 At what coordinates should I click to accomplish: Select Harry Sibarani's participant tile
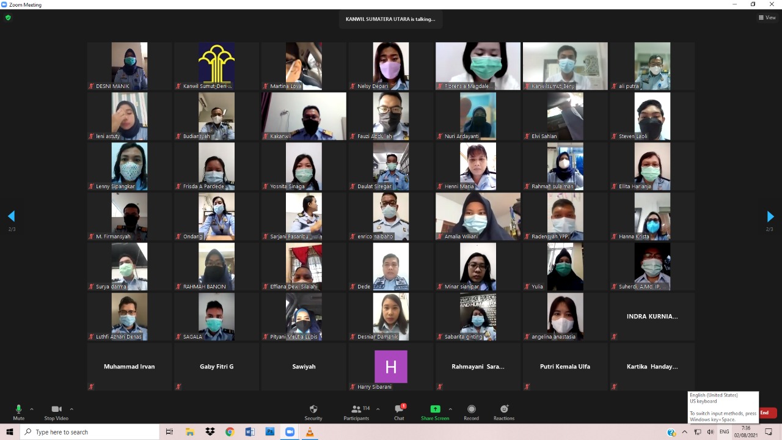pyautogui.click(x=390, y=367)
